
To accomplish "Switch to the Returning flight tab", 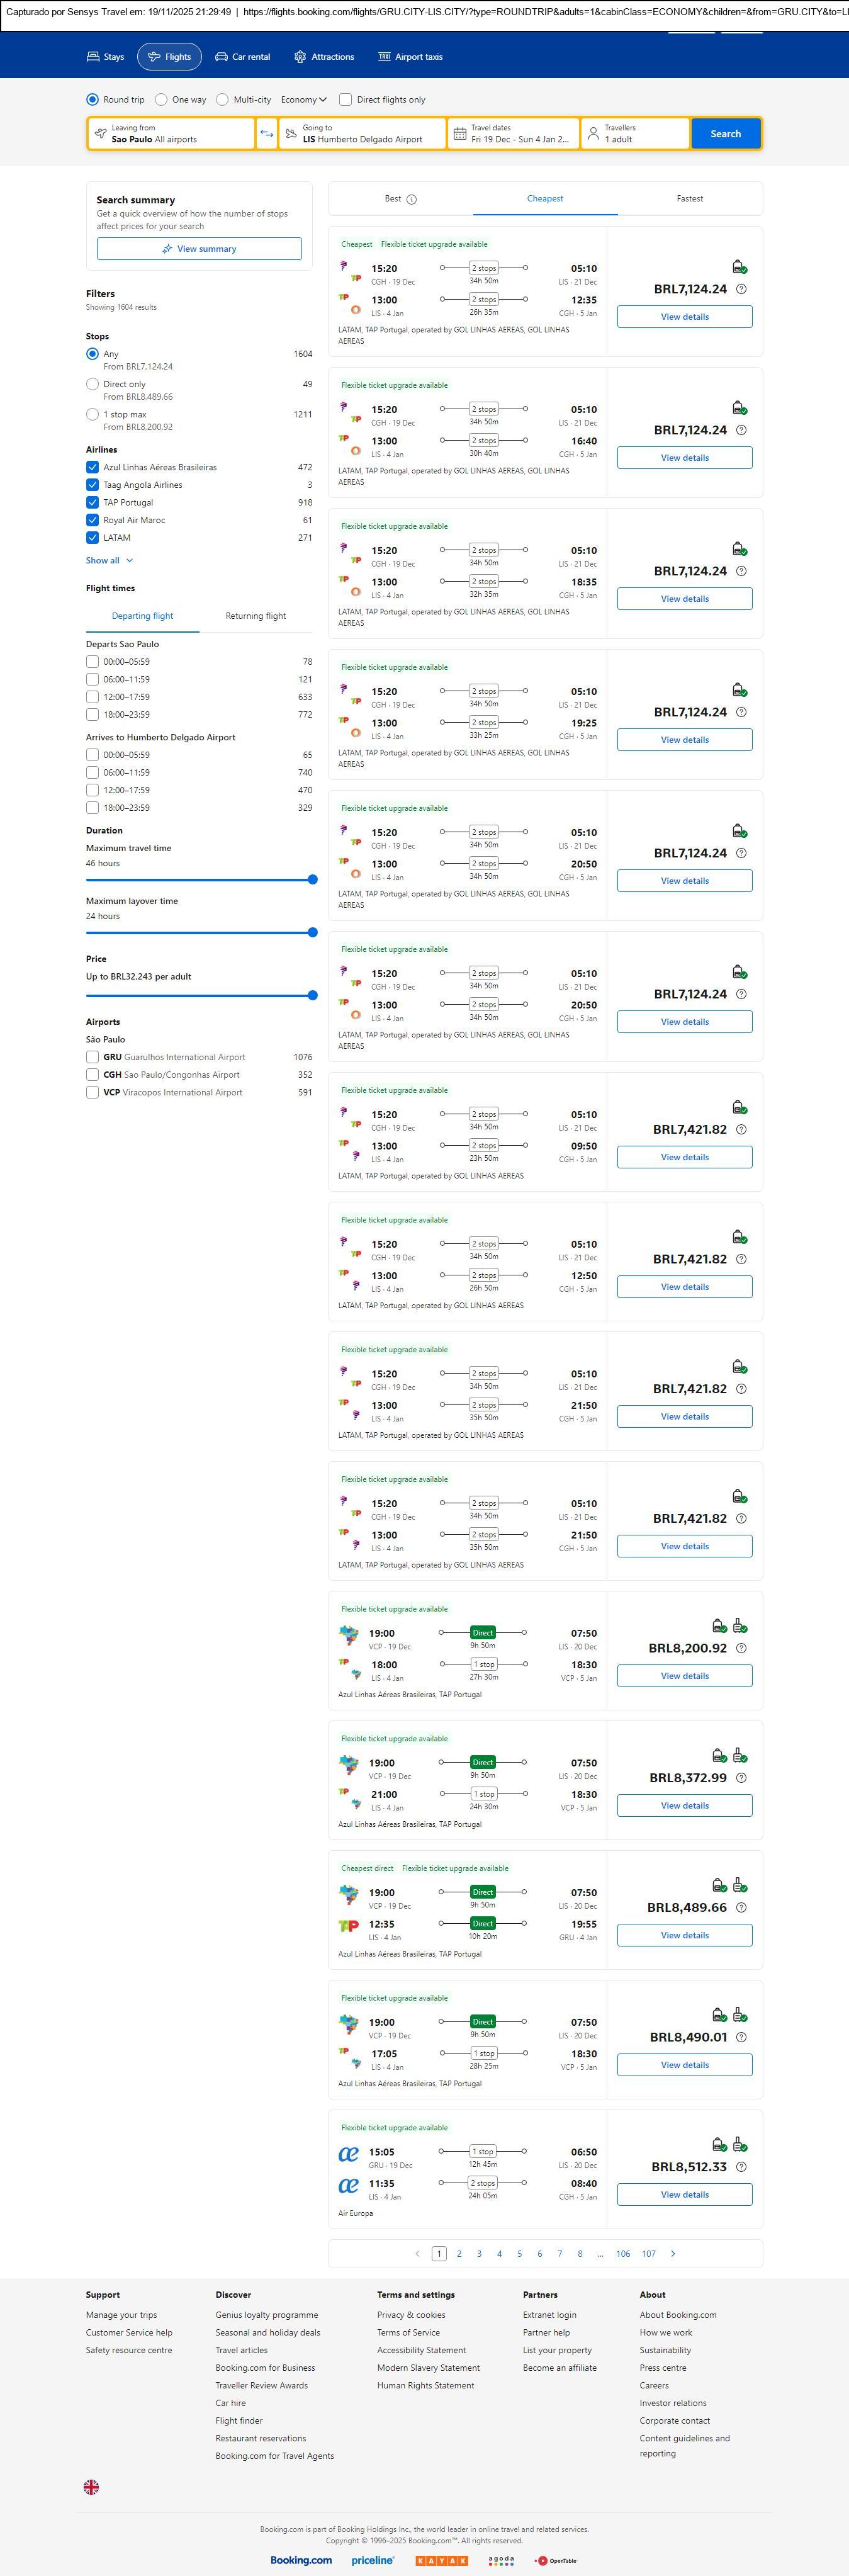I will pos(255,616).
